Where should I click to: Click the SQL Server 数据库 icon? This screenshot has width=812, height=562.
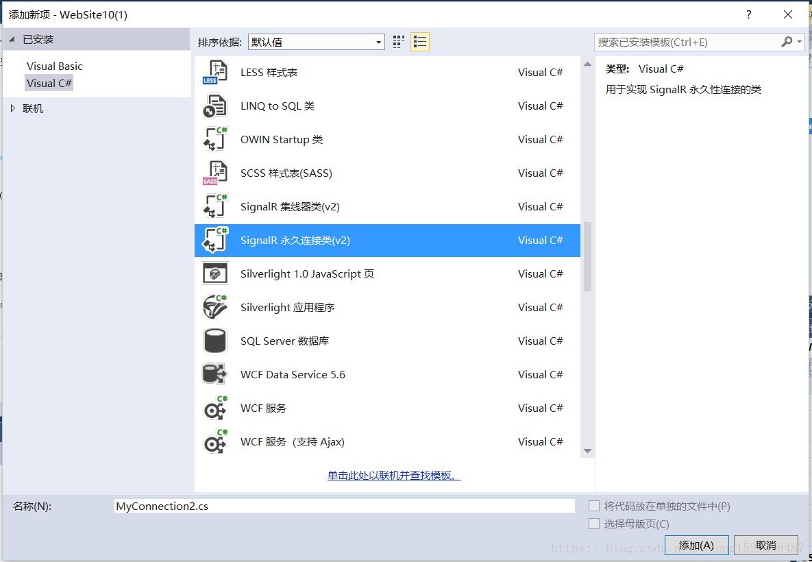(215, 341)
